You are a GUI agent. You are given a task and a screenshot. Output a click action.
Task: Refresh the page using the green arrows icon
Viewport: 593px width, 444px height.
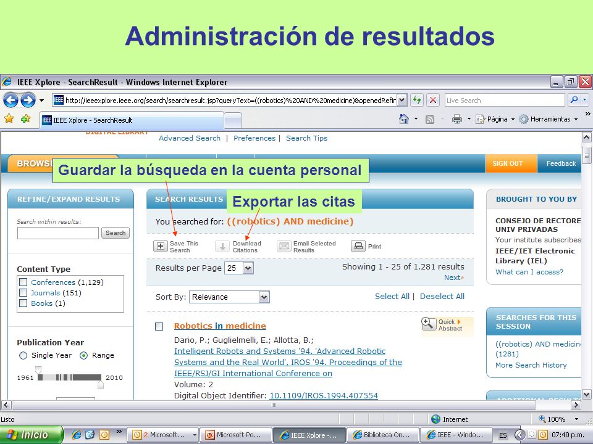tap(417, 100)
